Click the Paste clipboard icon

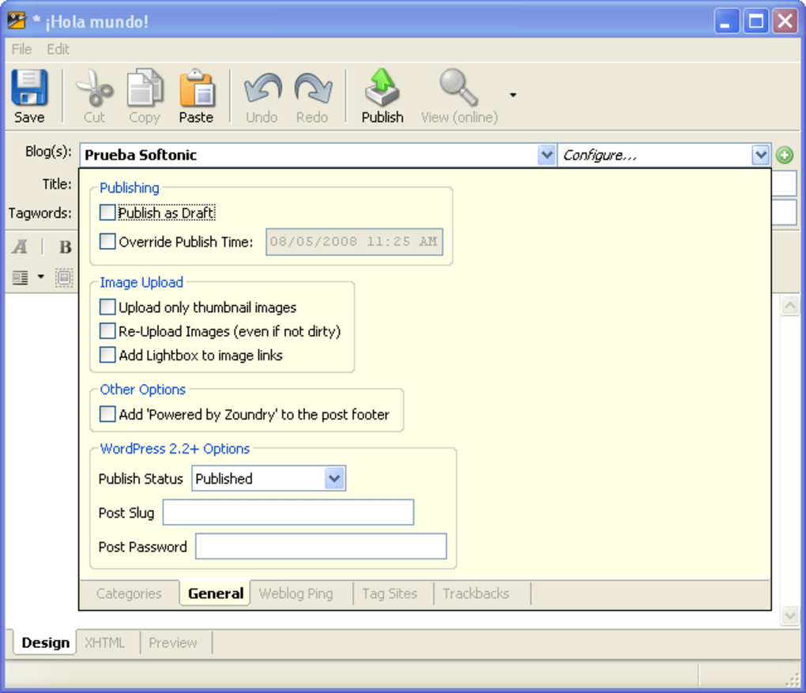196,89
